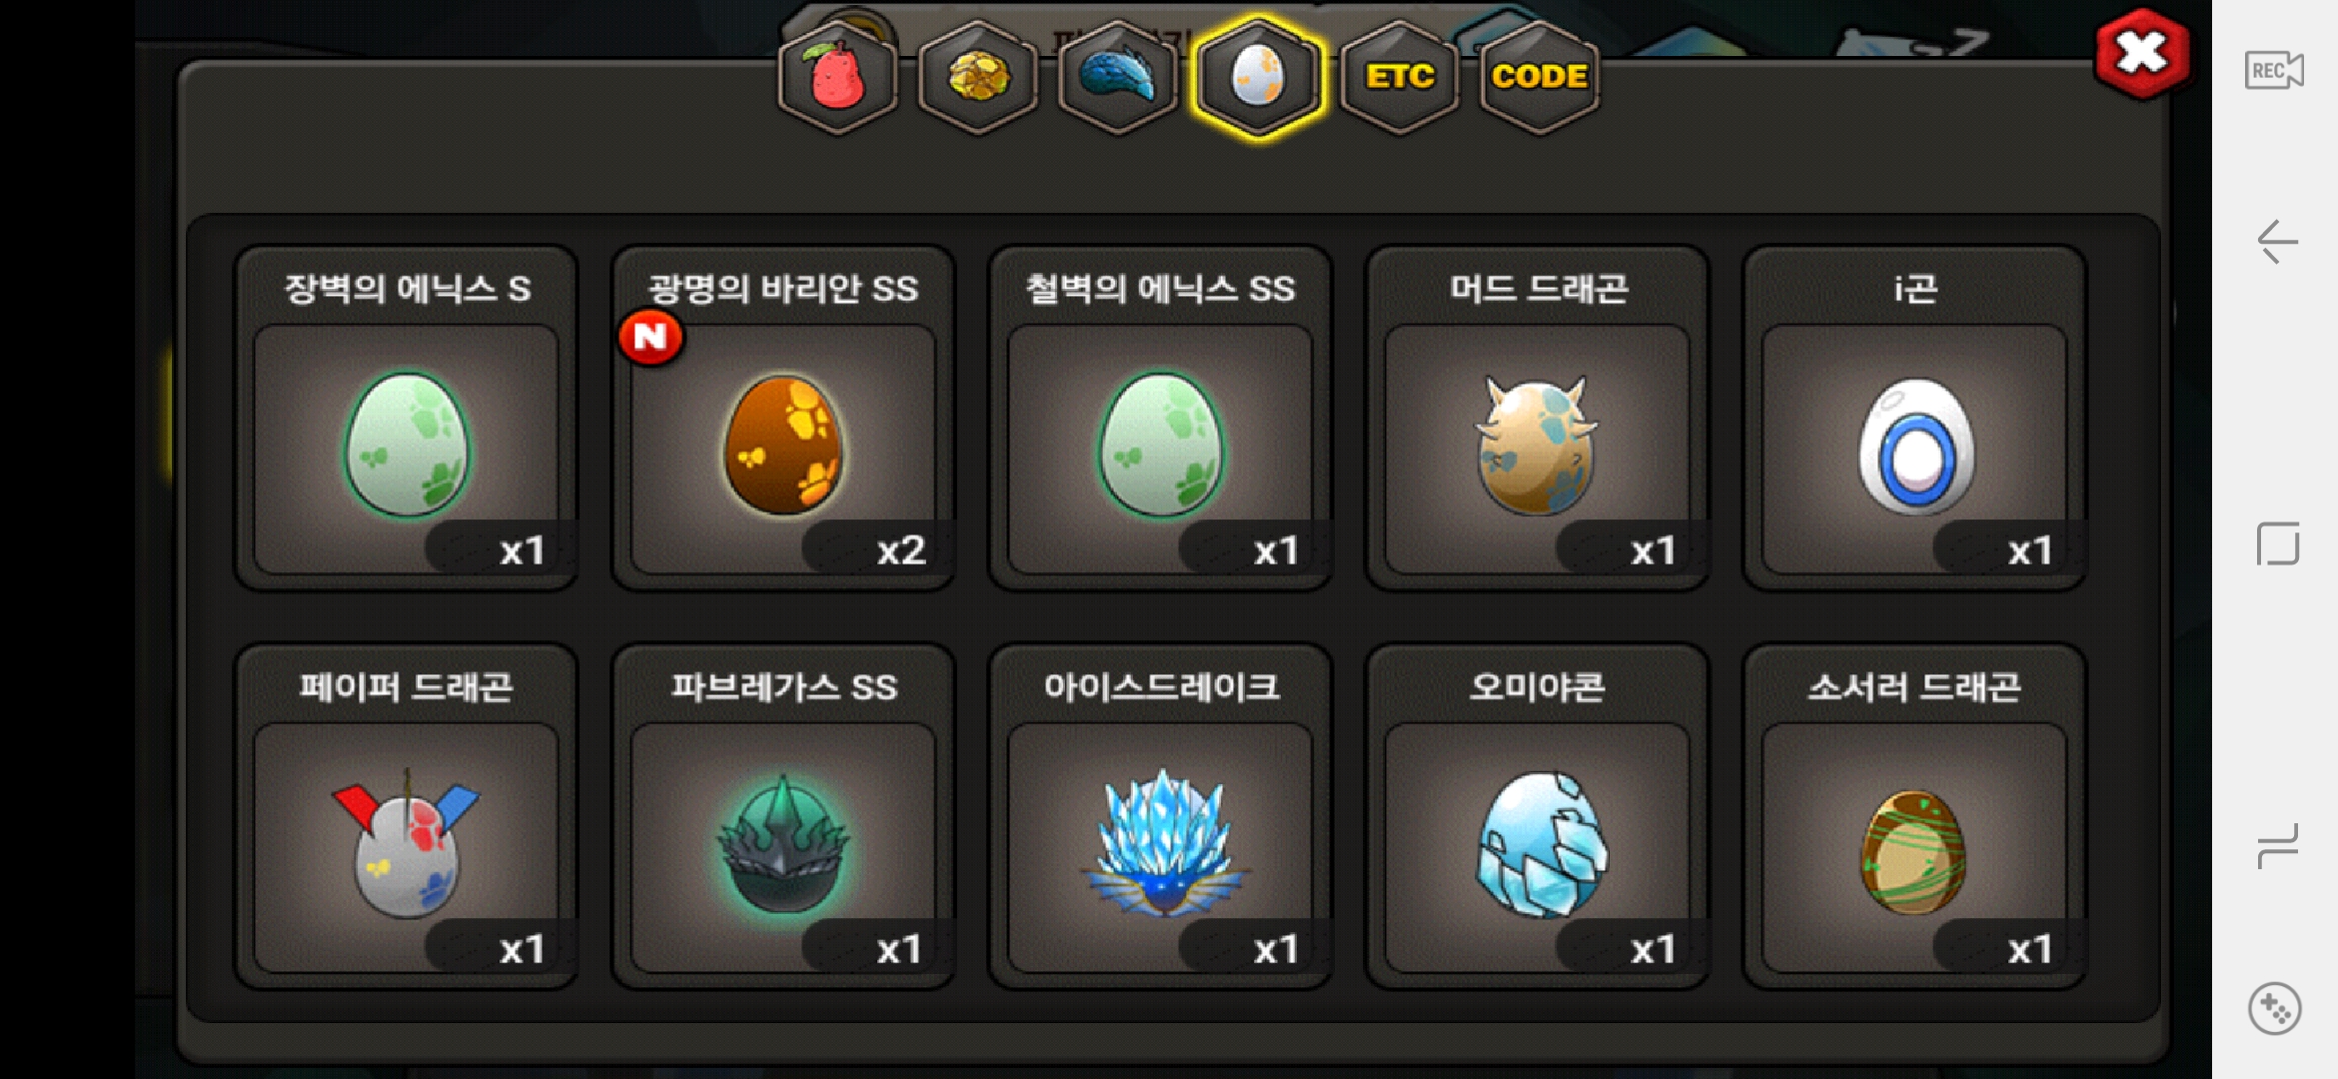The height and width of the screenshot is (1079, 2338).
Task: Close the inventory with red X
Action: coord(2142,54)
